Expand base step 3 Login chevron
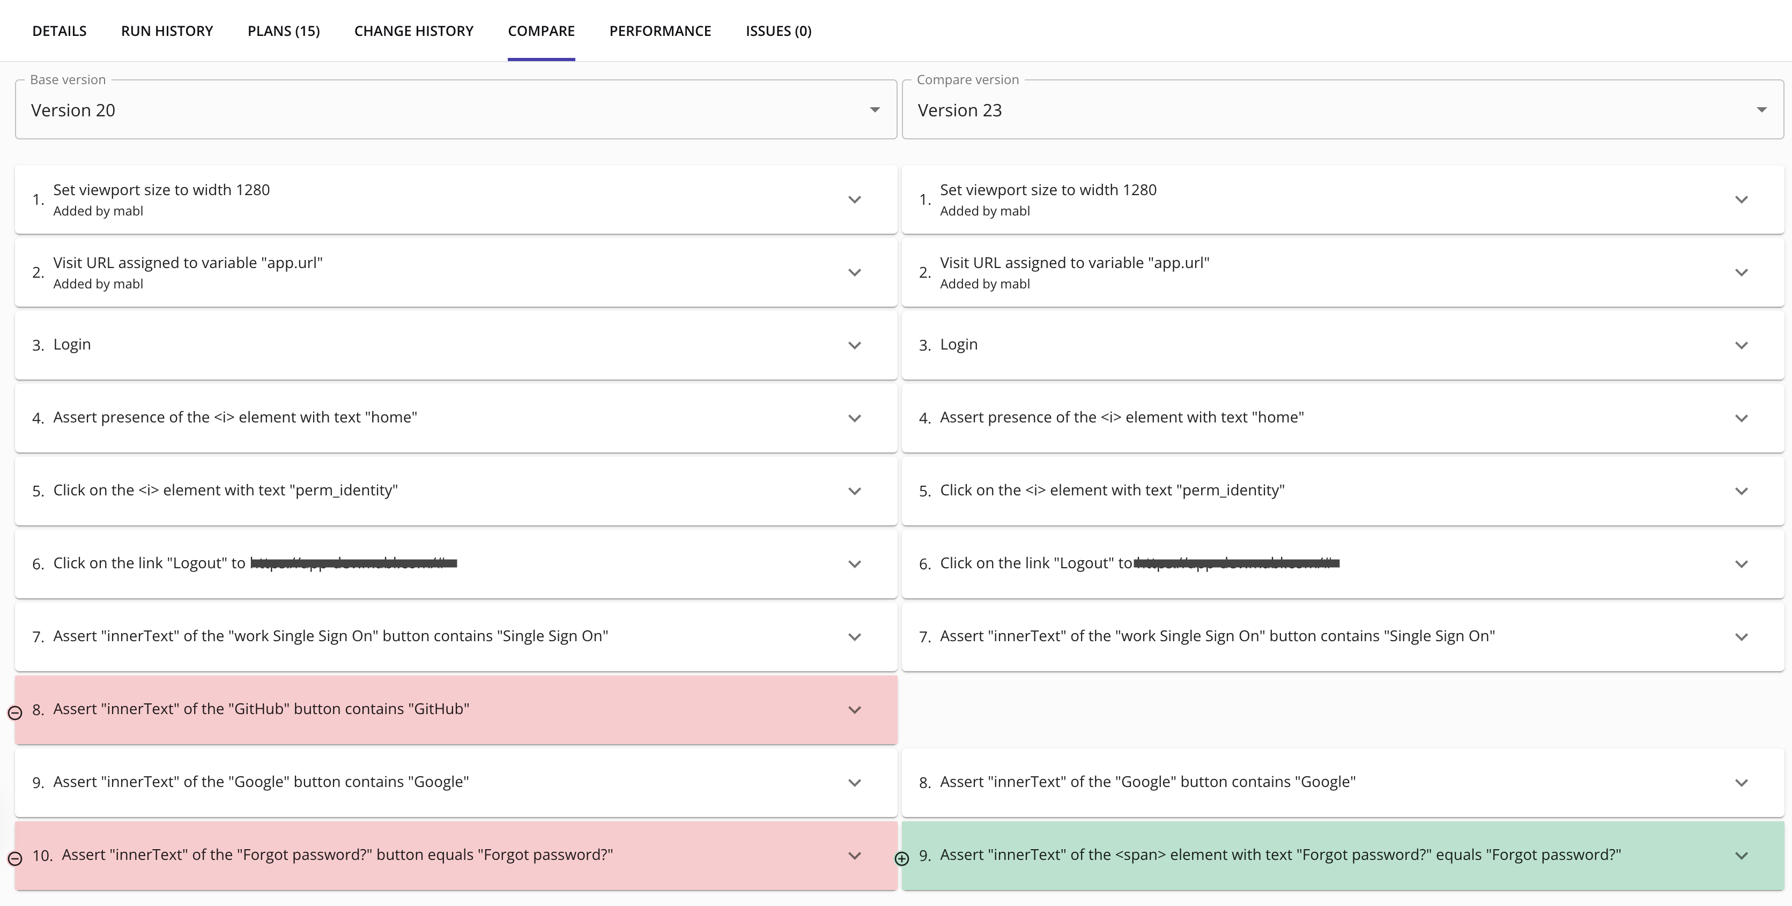The image size is (1792, 906). point(854,346)
